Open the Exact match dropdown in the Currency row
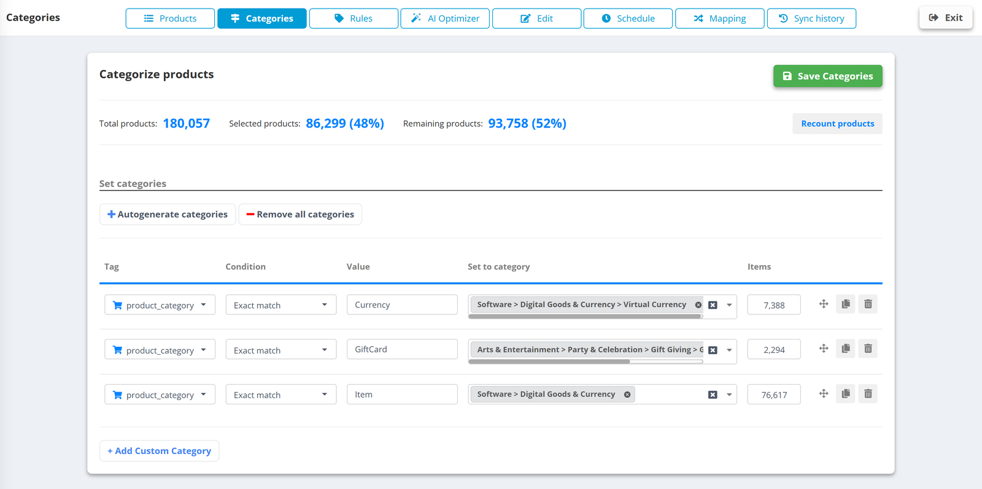Viewport: 982px width, 489px height. [281, 305]
